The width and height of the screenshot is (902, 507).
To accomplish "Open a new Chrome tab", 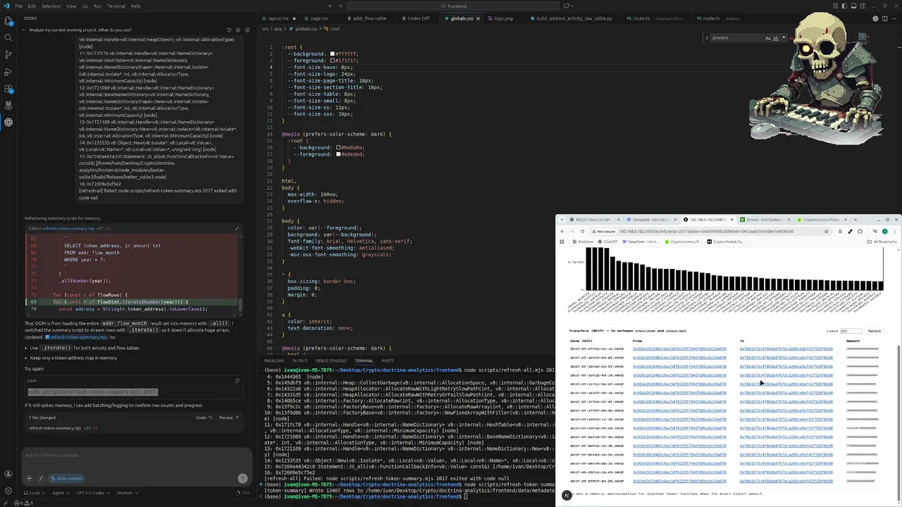I will pos(855,220).
